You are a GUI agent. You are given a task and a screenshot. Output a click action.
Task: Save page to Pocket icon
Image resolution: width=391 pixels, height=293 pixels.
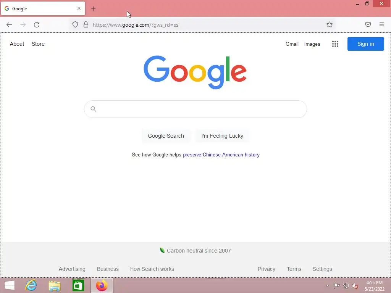[x=368, y=24]
